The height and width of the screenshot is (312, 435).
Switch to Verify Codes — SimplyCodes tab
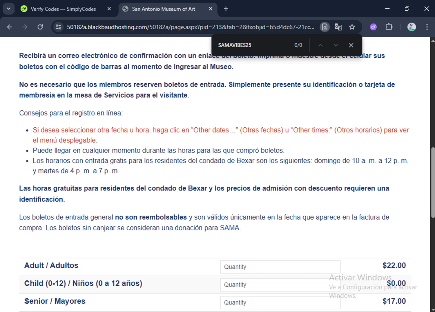click(x=63, y=9)
